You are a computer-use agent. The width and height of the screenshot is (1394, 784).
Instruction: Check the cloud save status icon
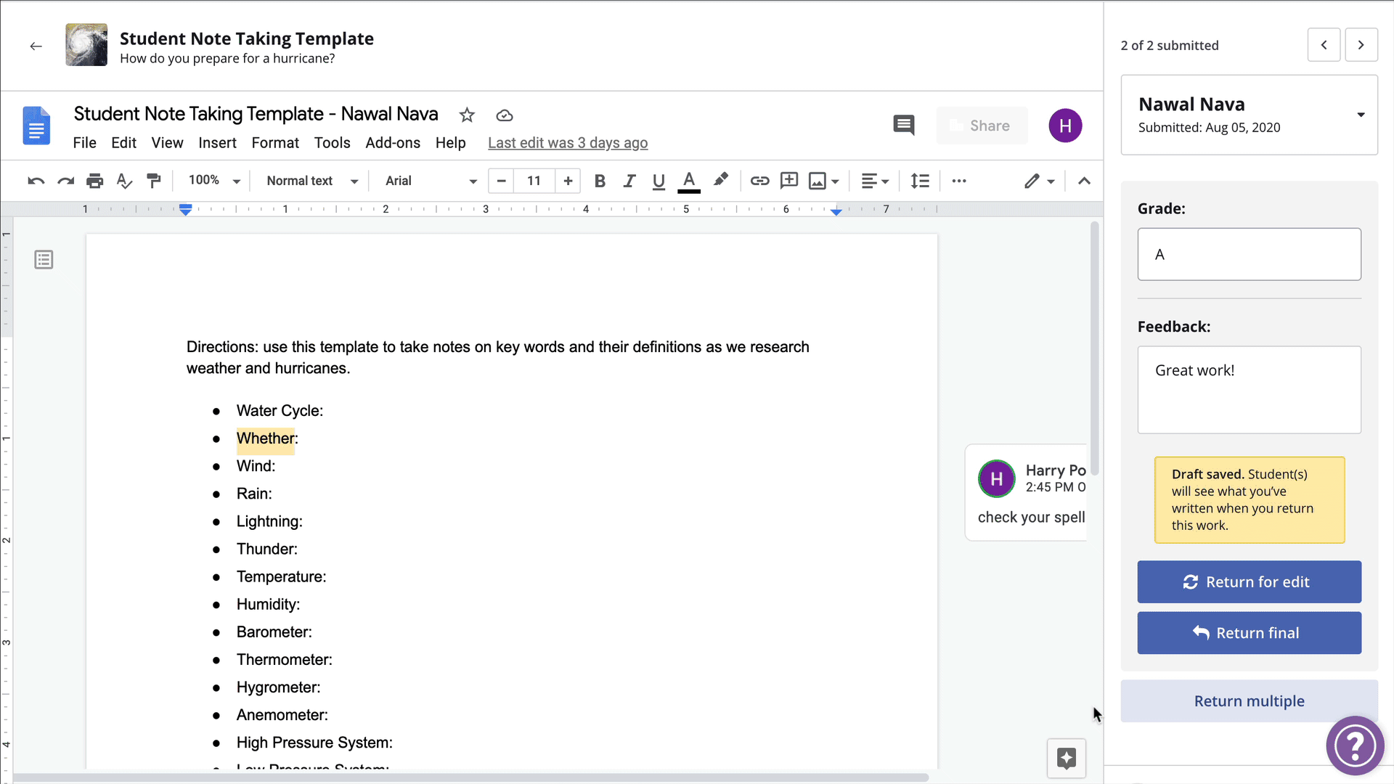(505, 115)
